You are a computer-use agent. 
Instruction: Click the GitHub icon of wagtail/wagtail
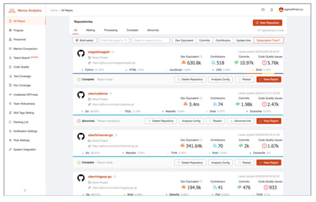[81, 54]
